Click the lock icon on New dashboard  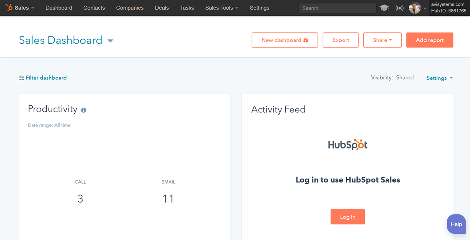306,40
